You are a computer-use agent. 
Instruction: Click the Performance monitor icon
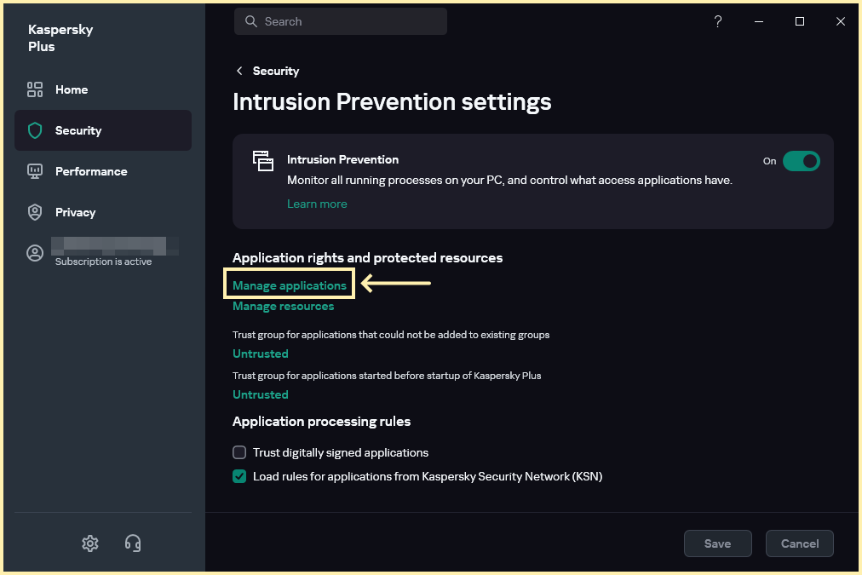click(x=35, y=171)
